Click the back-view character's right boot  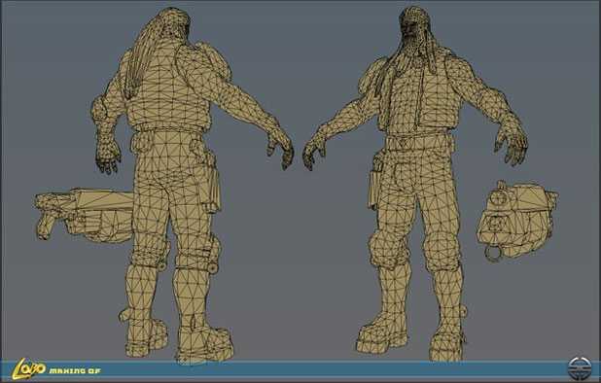(x=203, y=342)
